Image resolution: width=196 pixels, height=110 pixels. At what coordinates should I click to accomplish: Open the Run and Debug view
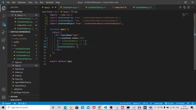tap(4, 32)
